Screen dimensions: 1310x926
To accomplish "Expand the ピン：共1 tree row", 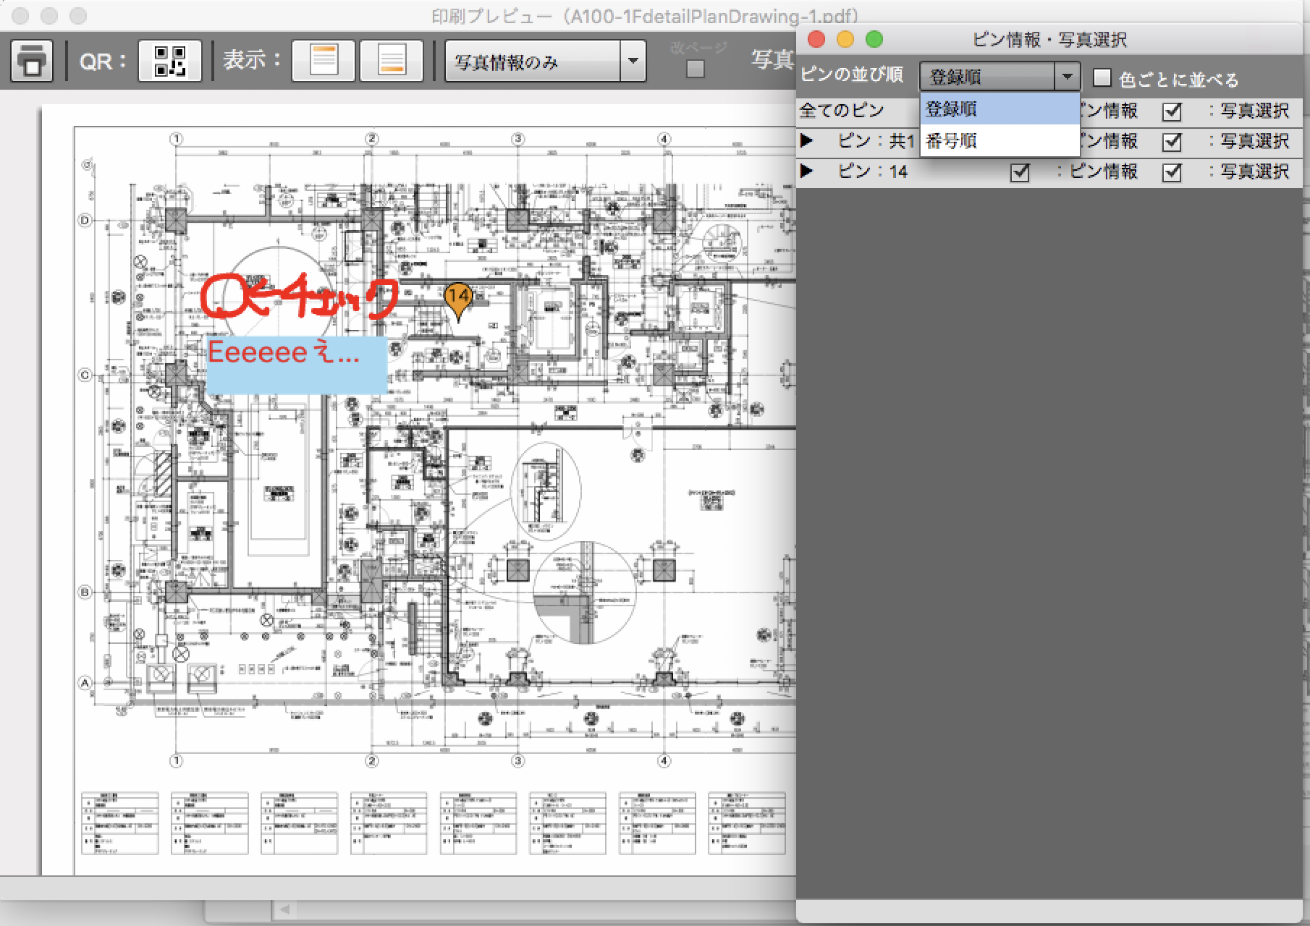I will (x=807, y=141).
